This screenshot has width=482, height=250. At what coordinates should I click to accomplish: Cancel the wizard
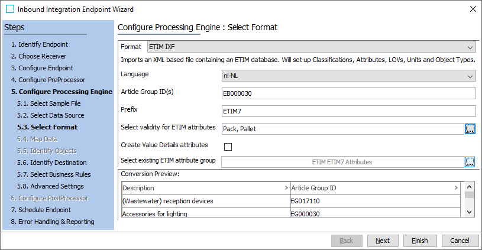[460, 241]
